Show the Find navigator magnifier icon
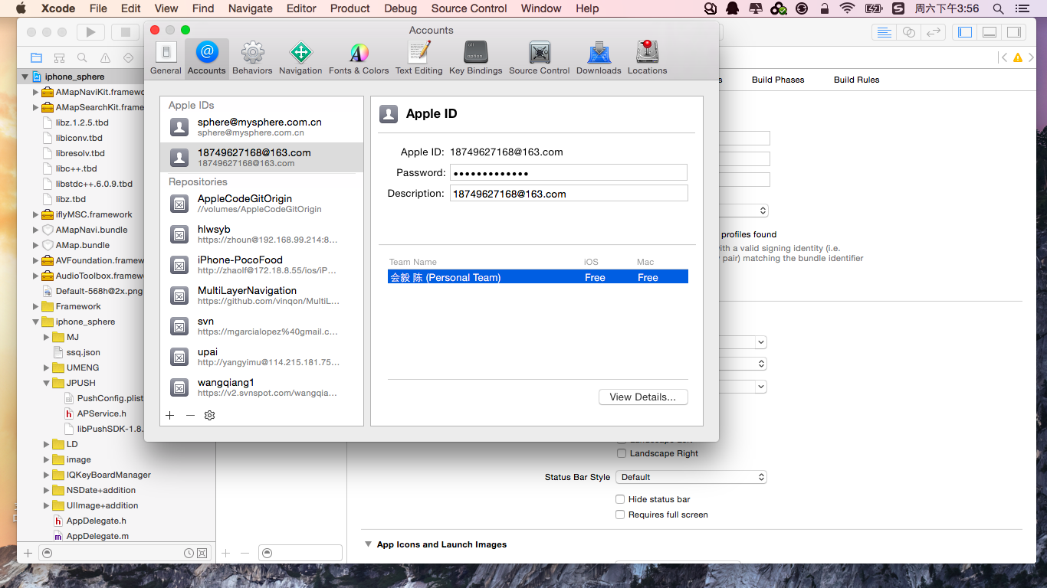Viewport: 1047px width, 588px height. [82, 57]
